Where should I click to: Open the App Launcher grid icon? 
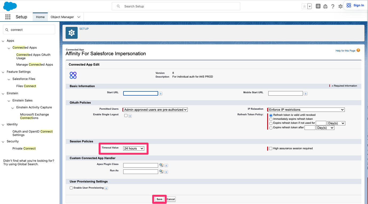pyautogui.click(x=8, y=17)
